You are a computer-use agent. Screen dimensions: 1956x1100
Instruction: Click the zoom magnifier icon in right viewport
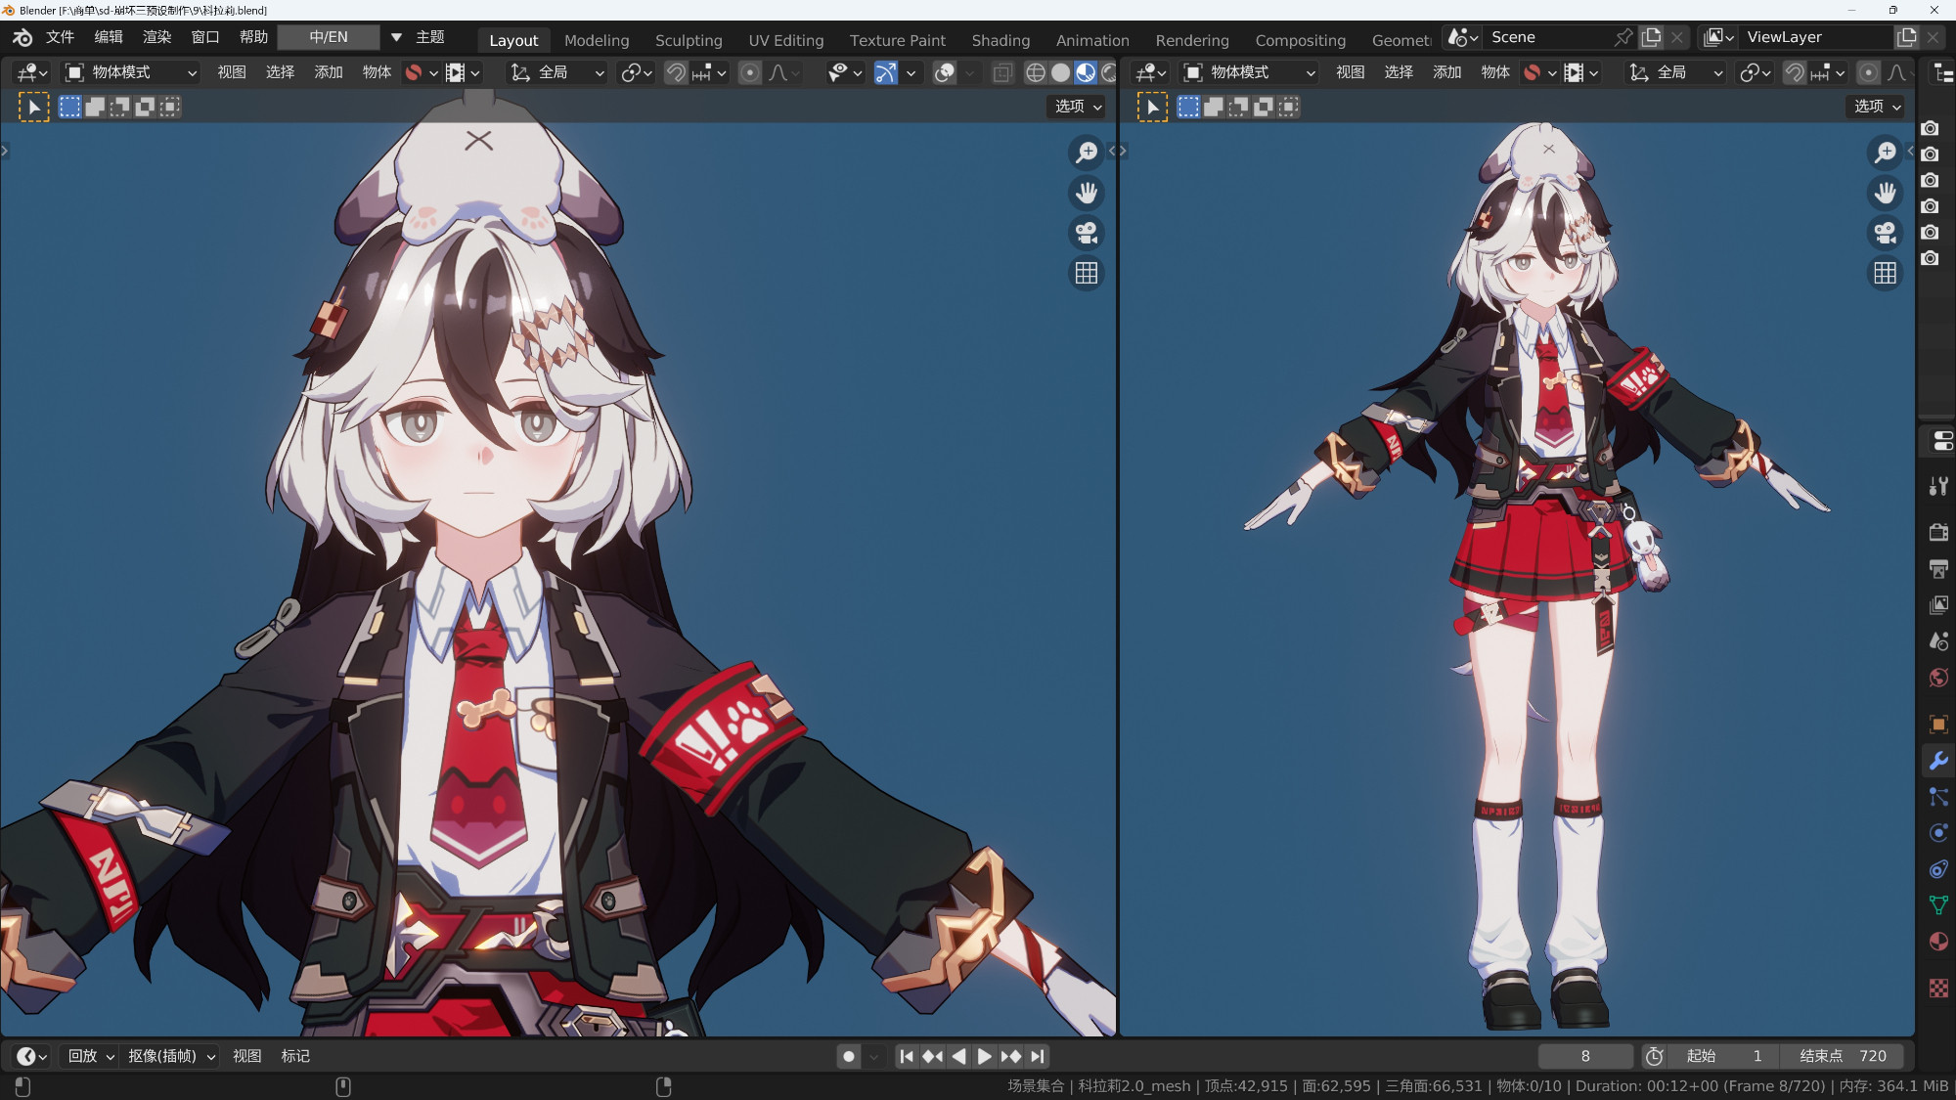click(x=1885, y=153)
